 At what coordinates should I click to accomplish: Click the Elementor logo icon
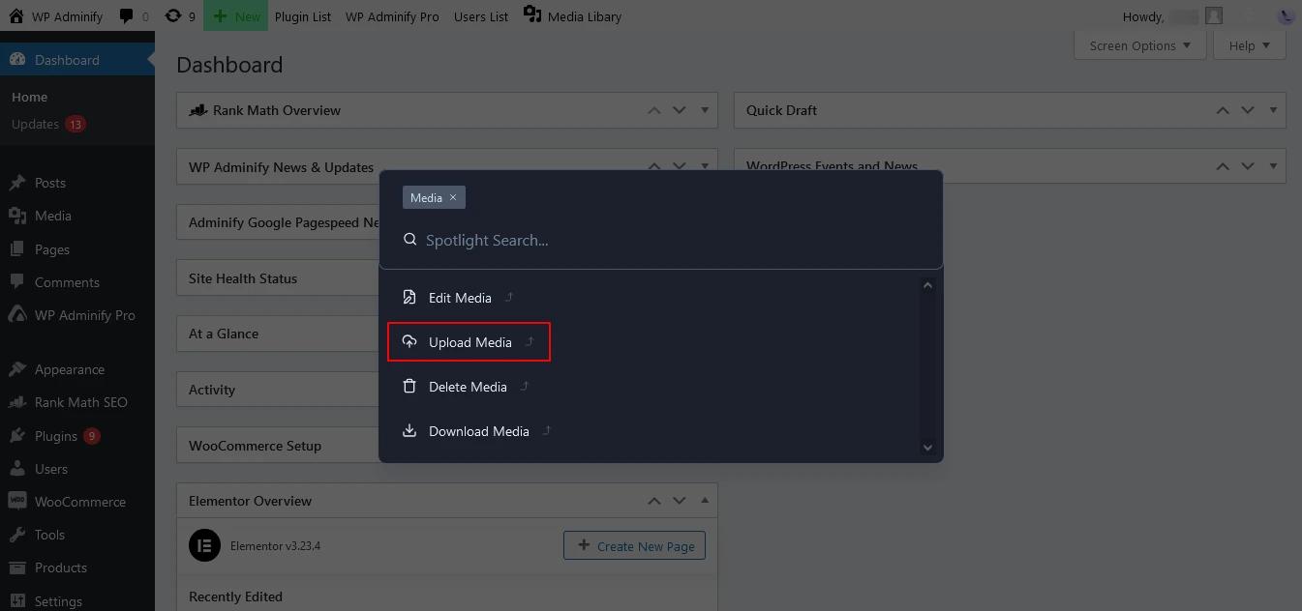[x=204, y=545]
